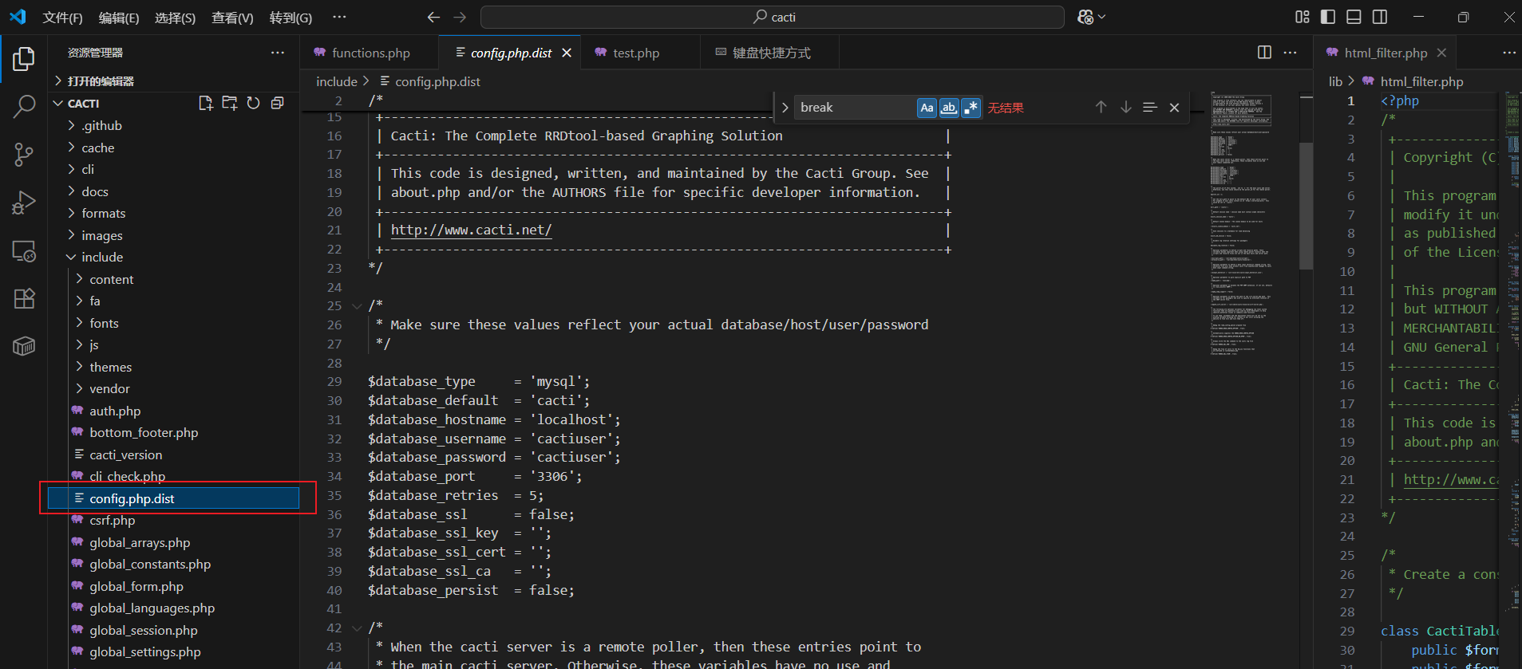The width and height of the screenshot is (1522, 669).
Task: Go back with the navigation arrow
Action: [x=433, y=17]
